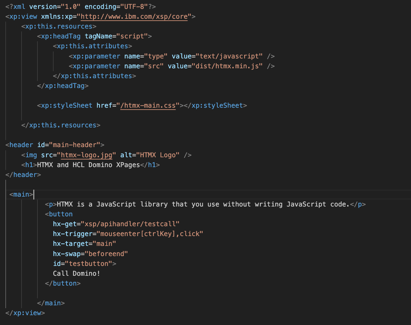Image resolution: width=411 pixels, height=325 pixels.
Task: Click the id="testbutton" attribute
Action: pyautogui.click(x=83, y=264)
